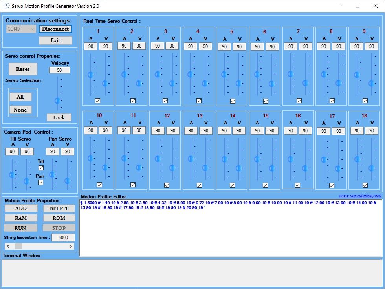The image size is (385, 289).
Task: Click the ROM button
Action: [x=59, y=218]
